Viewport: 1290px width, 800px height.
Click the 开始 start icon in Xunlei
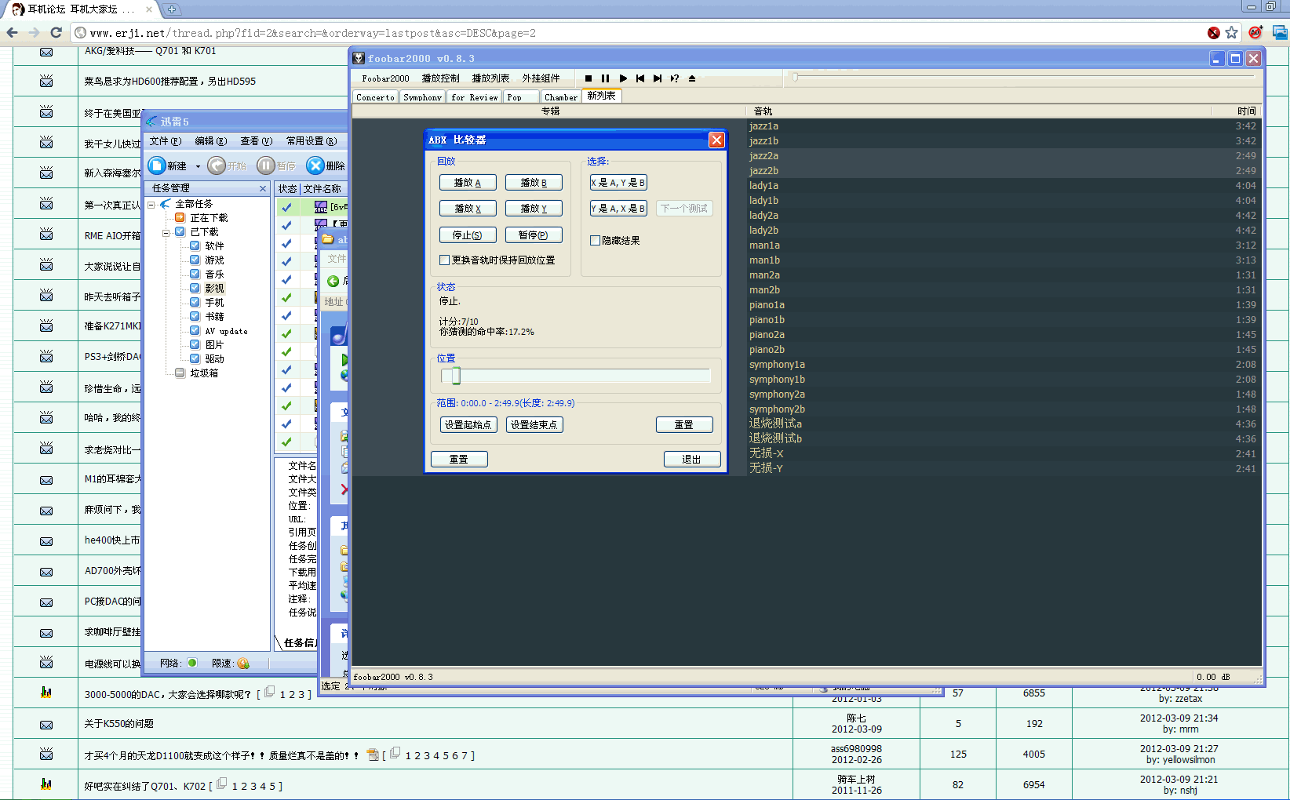[217, 165]
